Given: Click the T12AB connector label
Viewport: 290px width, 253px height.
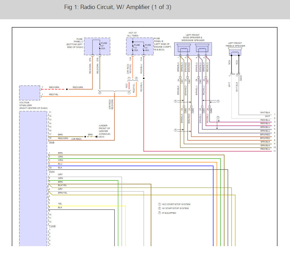Looking at the screenshot, I should click(52, 226).
